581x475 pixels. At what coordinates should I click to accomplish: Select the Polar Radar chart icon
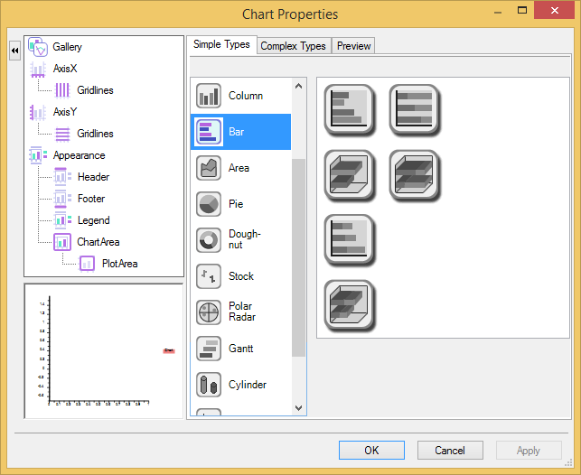coord(209,312)
